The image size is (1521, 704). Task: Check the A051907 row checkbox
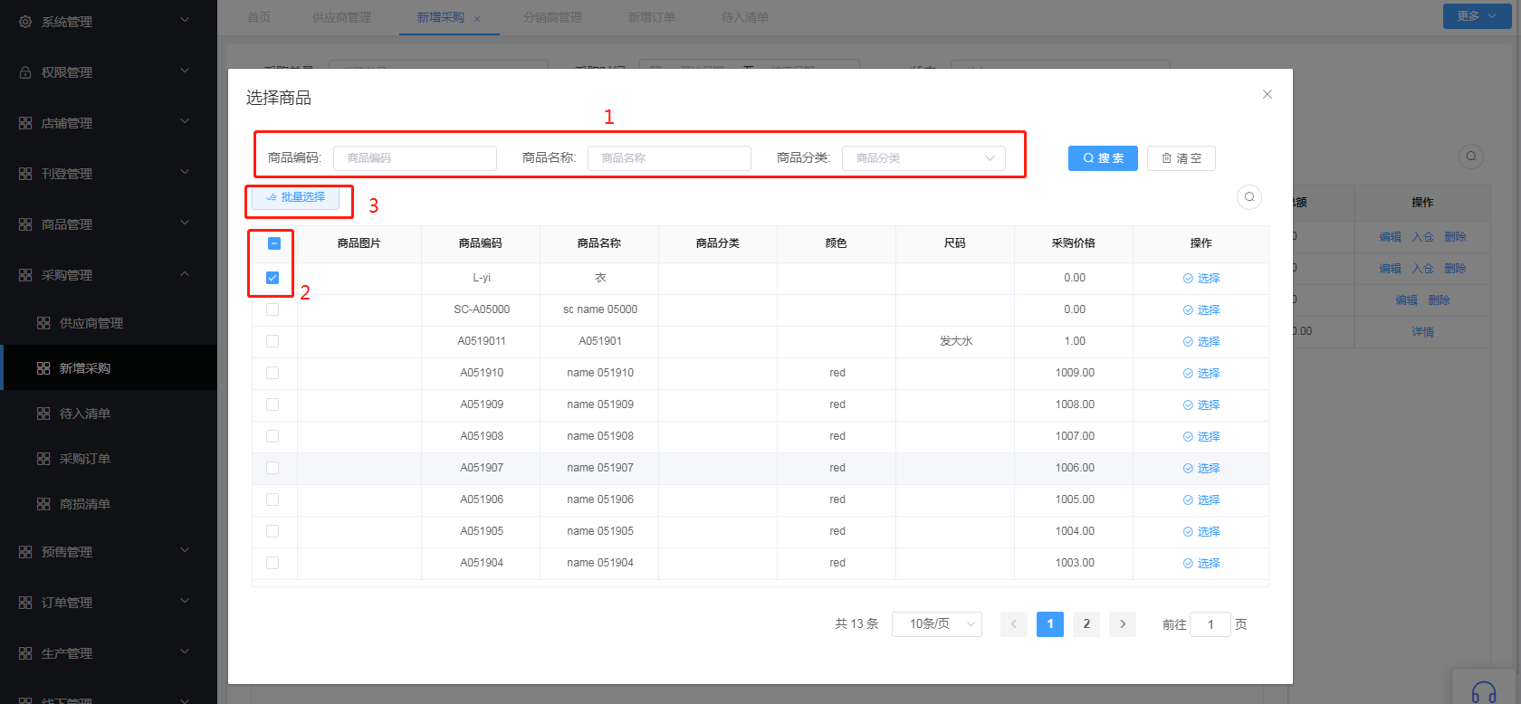[273, 468]
